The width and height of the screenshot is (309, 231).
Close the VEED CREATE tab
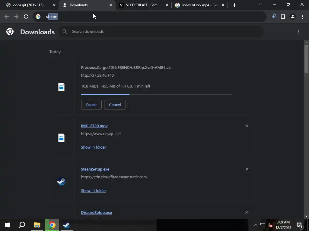click(167, 5)
